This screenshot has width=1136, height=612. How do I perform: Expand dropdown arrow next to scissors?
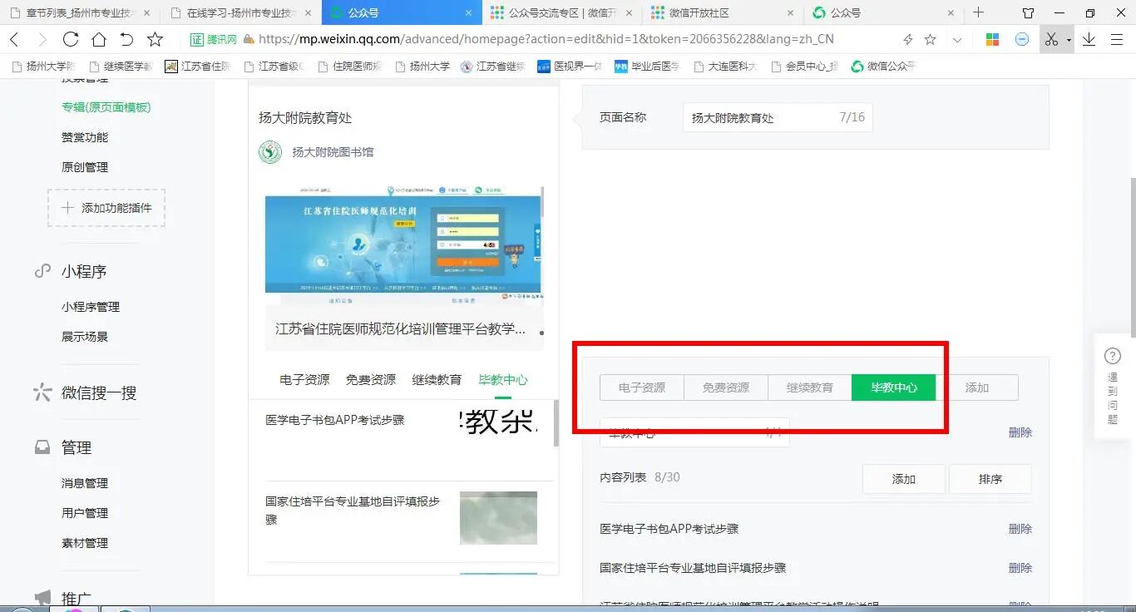[1069, 40]
